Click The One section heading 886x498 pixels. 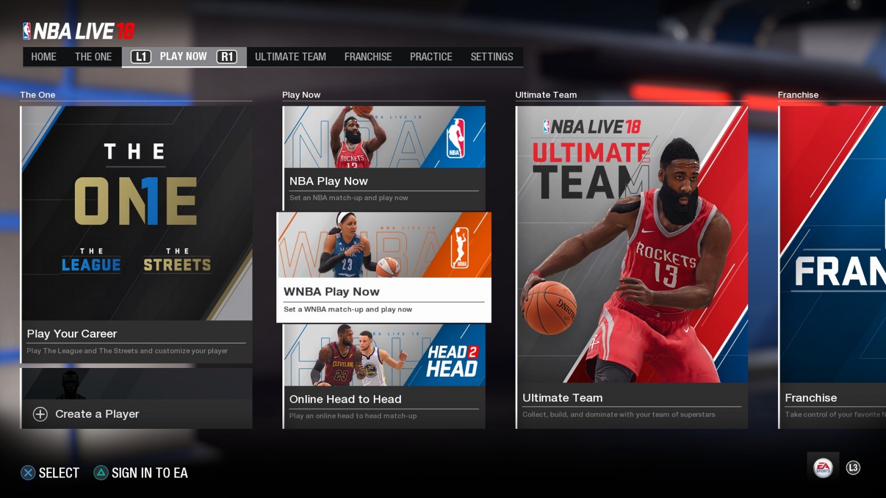pyautogui.click(x=38, y=95)
